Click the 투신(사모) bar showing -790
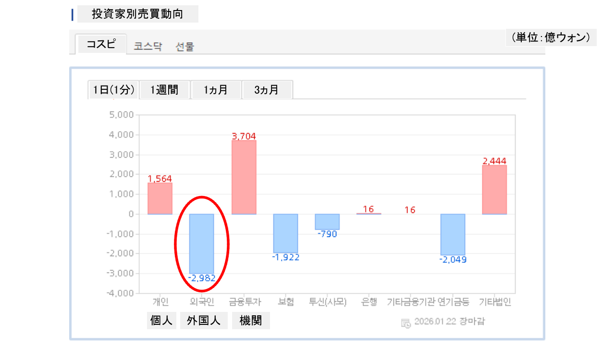Image resolution: width=615 pixels, height=346 pixels. (x=327, y=222)
